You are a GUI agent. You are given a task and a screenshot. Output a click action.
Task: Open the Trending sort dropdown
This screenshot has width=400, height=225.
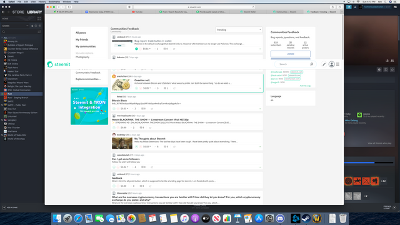[x=239, y=30]
